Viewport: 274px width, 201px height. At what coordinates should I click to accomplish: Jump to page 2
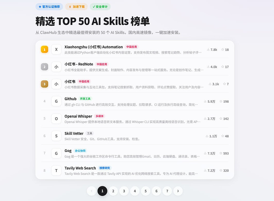tap(113, 191)
